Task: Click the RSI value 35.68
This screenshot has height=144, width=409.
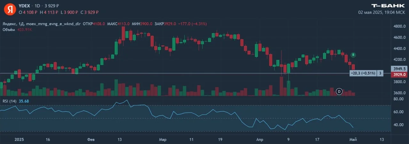Action: [24, 101]
